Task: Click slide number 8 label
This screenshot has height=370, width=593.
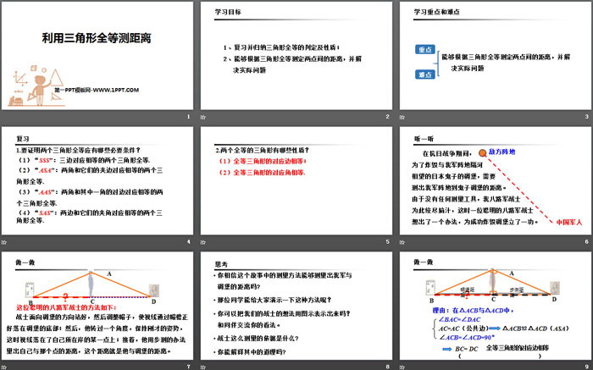Action: 387,367
